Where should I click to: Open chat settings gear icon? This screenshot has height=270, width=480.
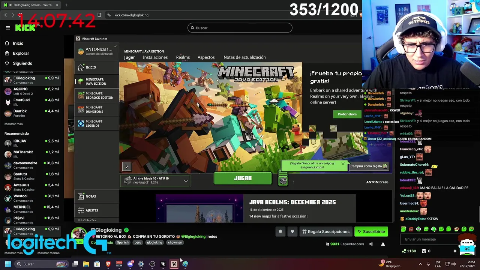(x=455, y=251)
